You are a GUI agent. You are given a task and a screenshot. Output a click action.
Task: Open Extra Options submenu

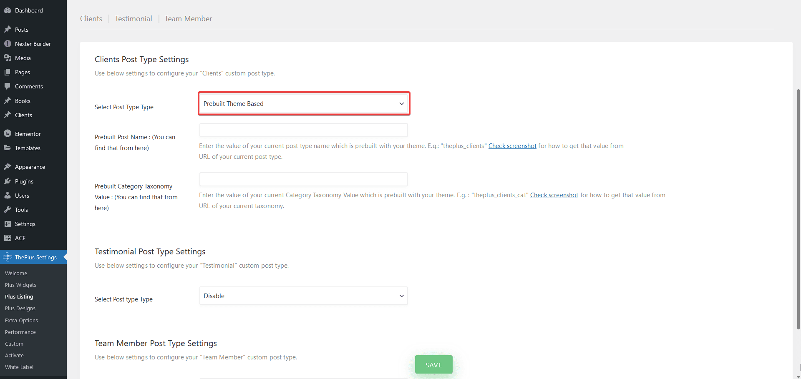pos(21,321)
